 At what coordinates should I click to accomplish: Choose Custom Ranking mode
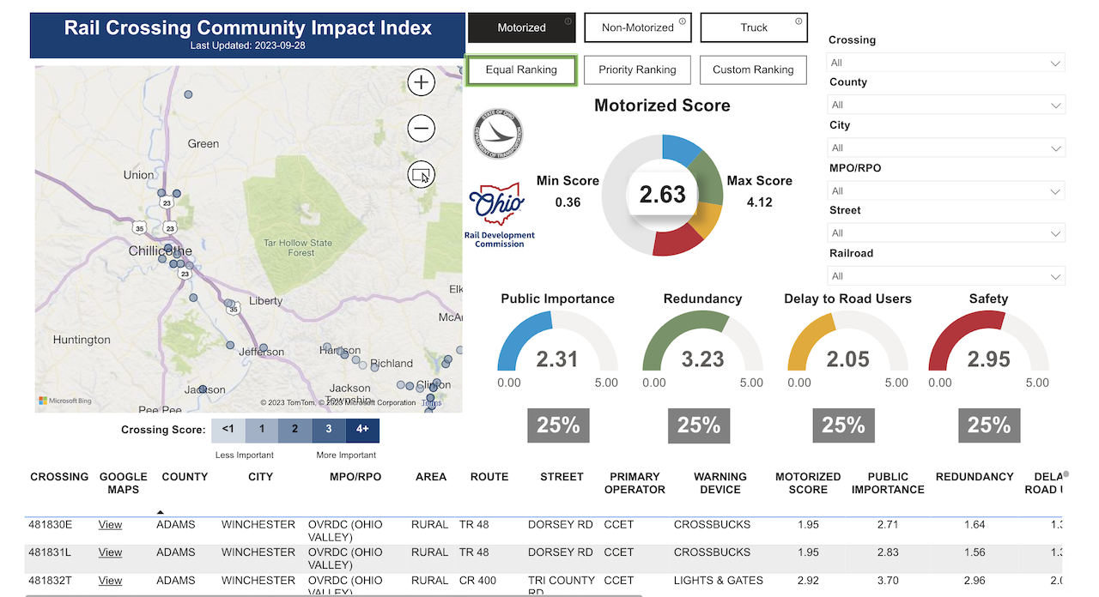tap(753, 70)
